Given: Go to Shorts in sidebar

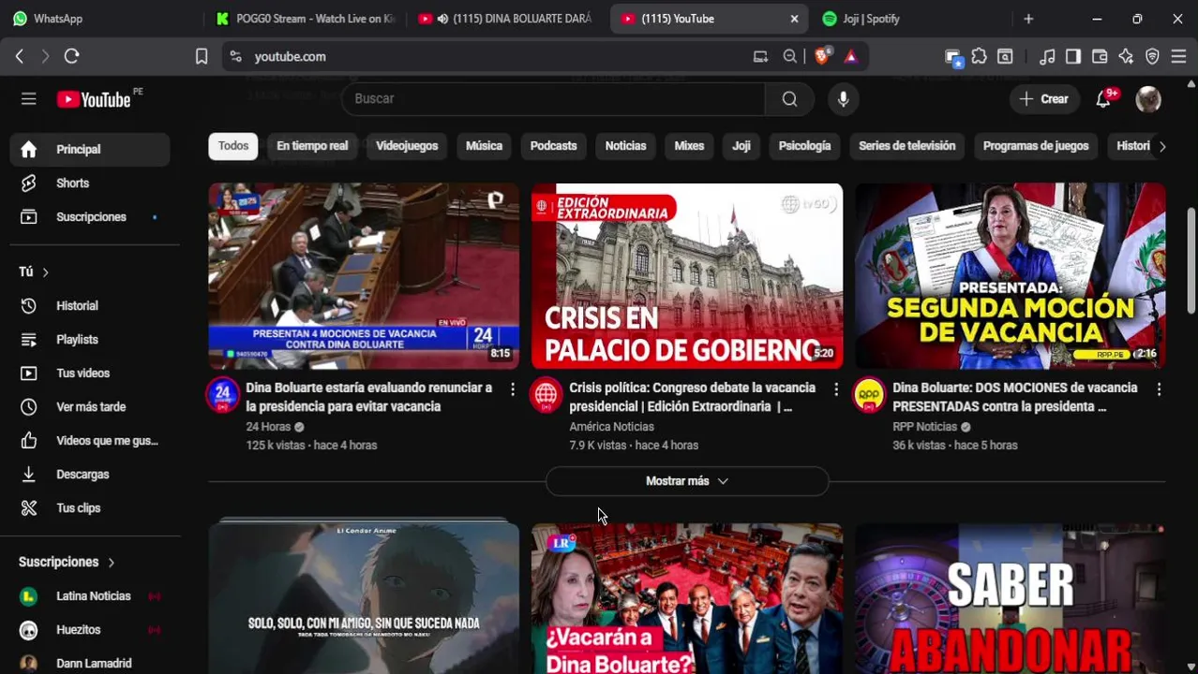Looking at the screenshot, I should click(90, 183).
